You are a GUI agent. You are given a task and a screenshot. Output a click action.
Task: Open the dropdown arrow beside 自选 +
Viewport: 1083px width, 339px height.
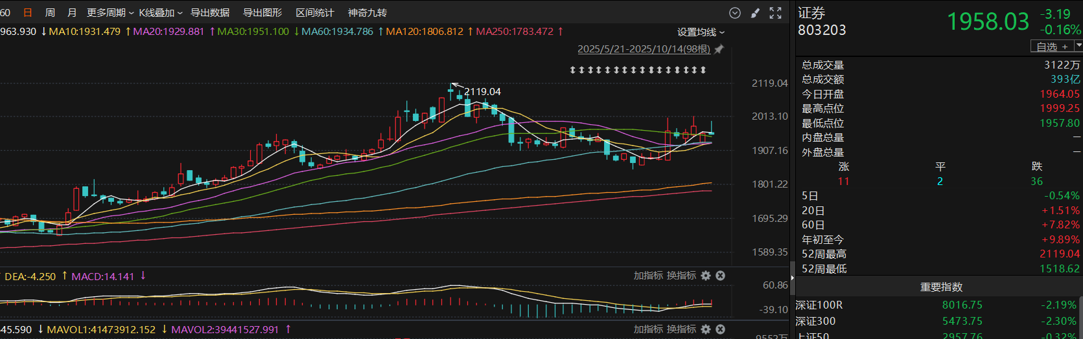[1078, 46]
